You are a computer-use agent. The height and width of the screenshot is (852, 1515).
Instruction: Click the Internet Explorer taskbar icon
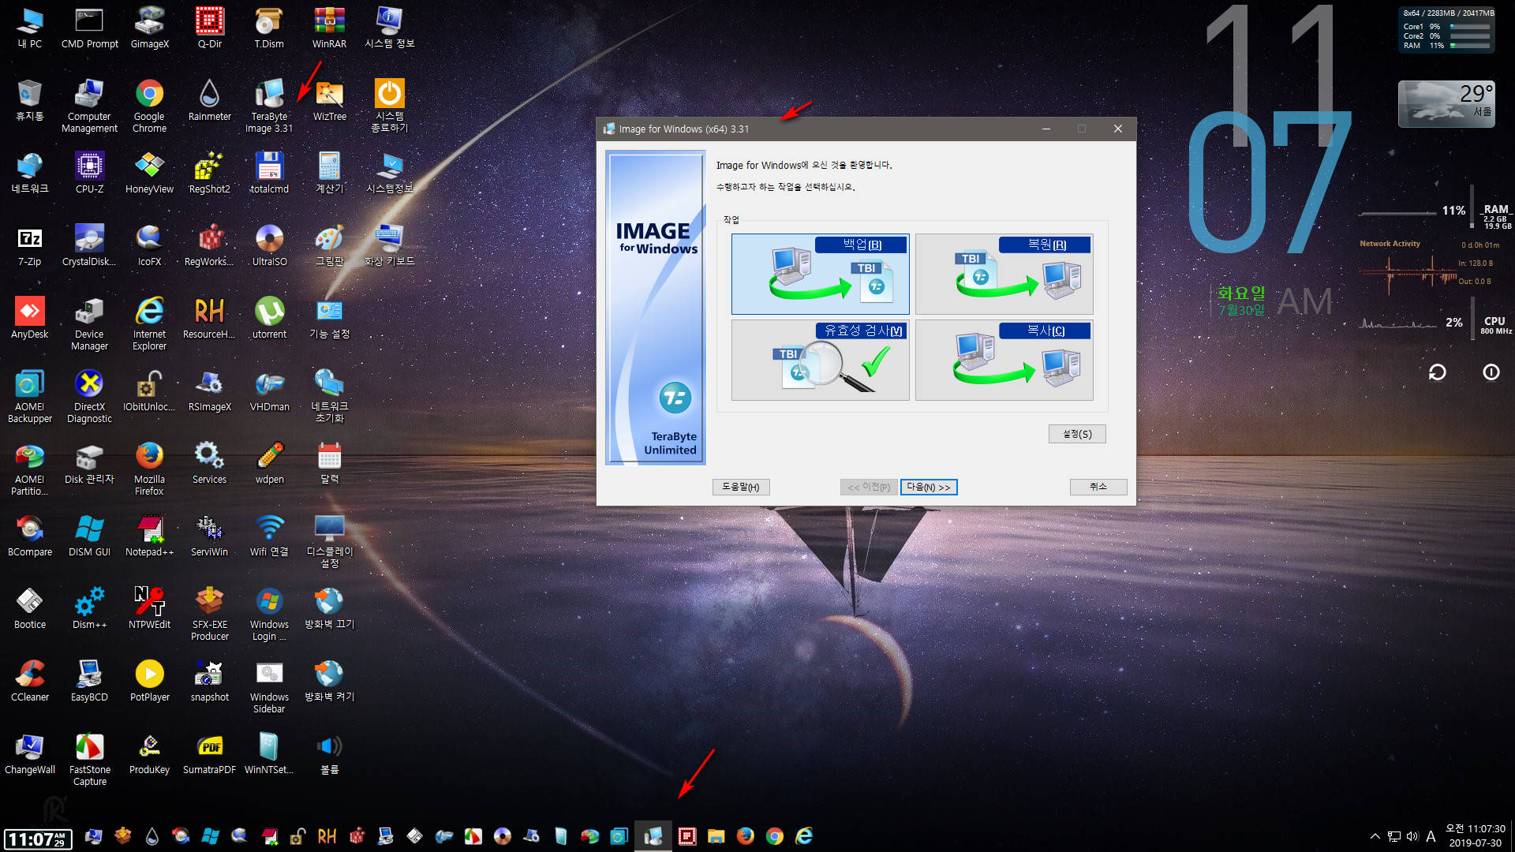[x=804, y=835]
